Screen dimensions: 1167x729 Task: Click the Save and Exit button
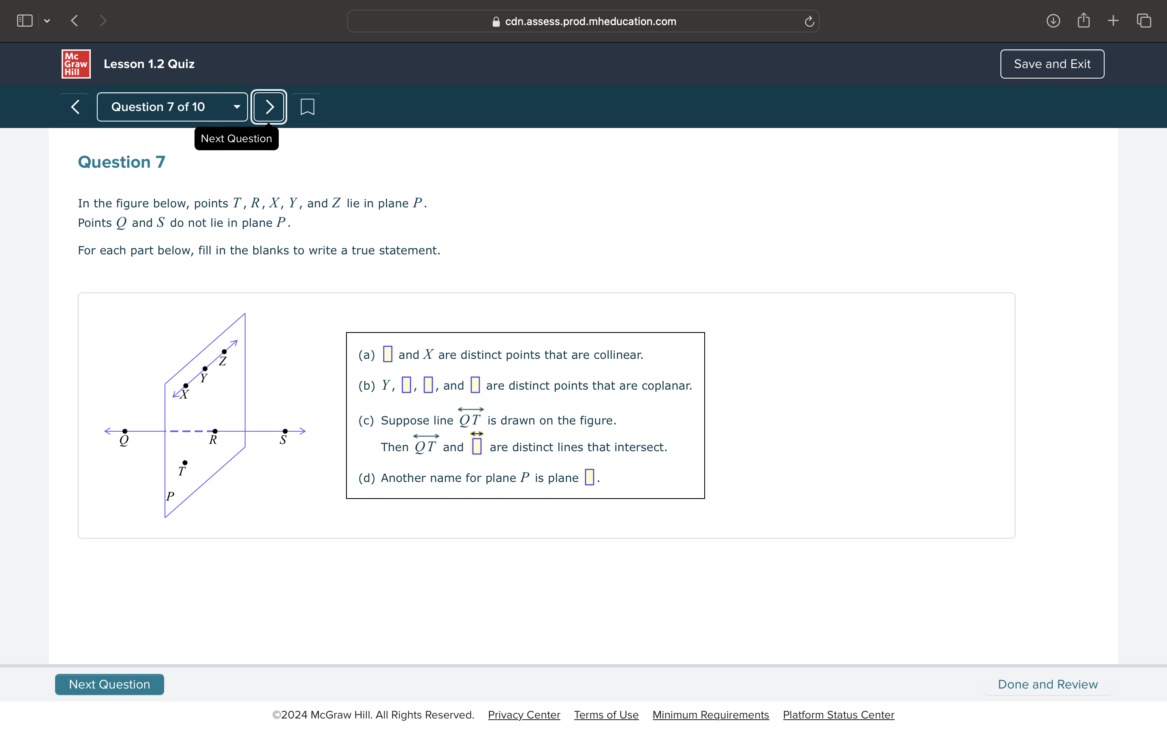1053,64
